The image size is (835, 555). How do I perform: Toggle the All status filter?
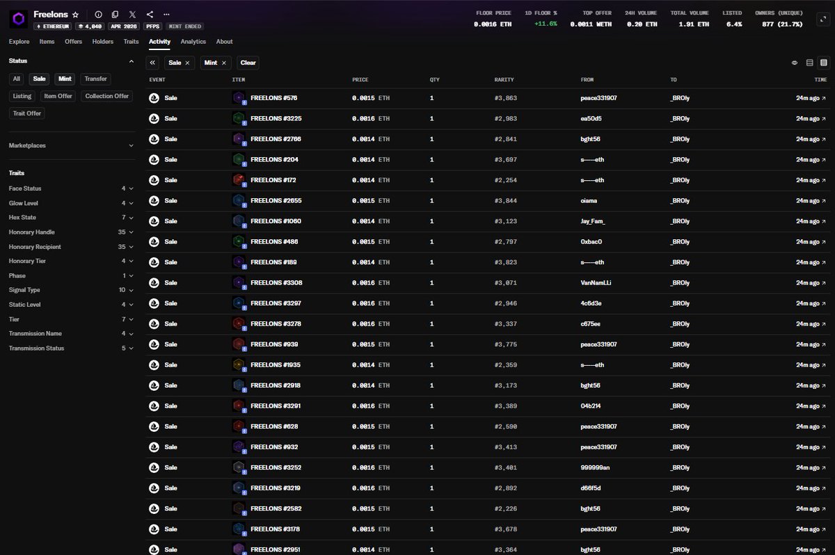click(17, 79)
